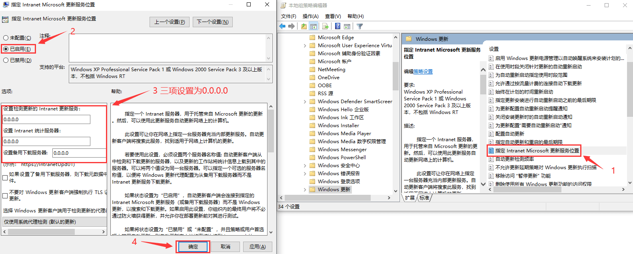Select the 自动更新检测频率 setting
The width and height of the screenshot is (633, 254).
point(514,159)
